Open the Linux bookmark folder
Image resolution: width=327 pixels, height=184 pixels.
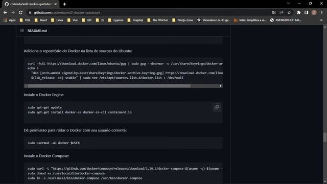(x=57, y=20)
